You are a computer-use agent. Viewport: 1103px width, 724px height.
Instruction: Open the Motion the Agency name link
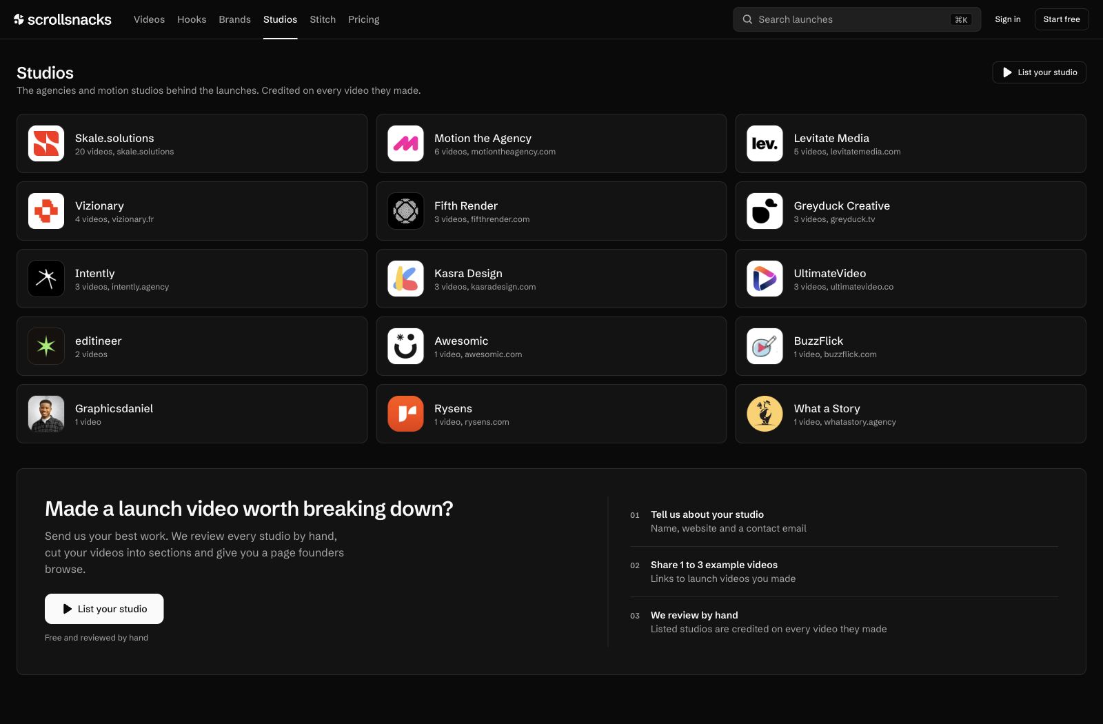click(483, 138)
